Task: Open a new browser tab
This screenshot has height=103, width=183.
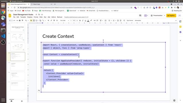Action: [55, 4]
